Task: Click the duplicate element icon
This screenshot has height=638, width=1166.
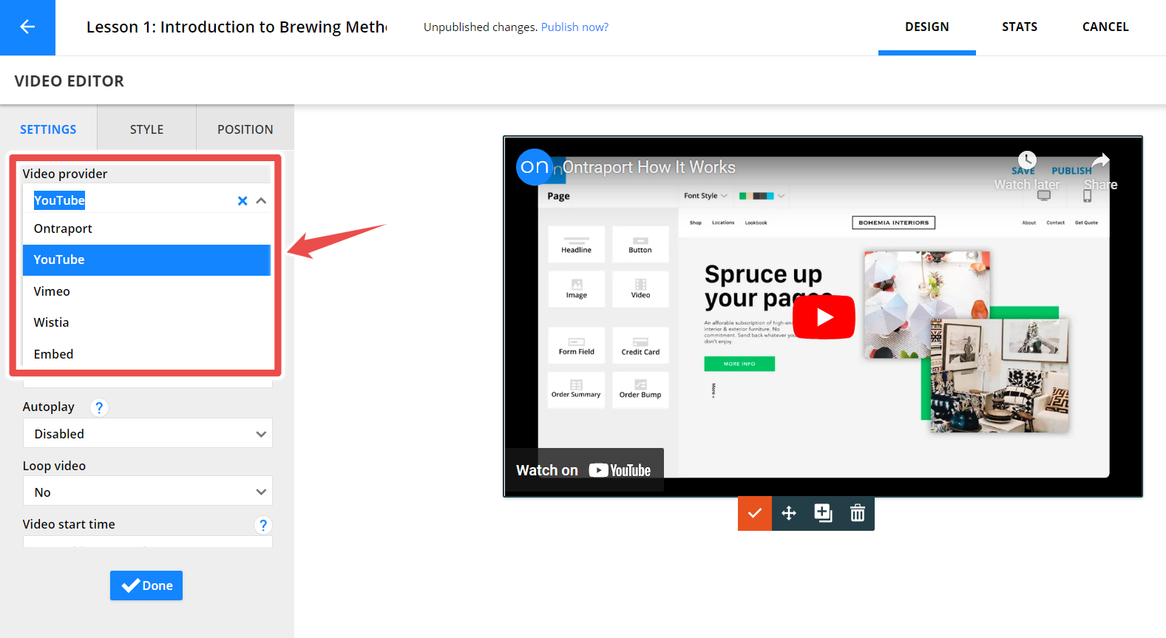Action: coord(823,513)
